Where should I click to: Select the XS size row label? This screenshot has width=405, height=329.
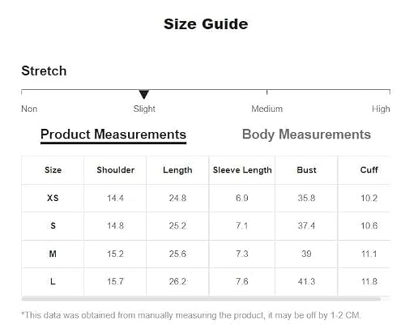pyautogui.click(x=53, y=198)
